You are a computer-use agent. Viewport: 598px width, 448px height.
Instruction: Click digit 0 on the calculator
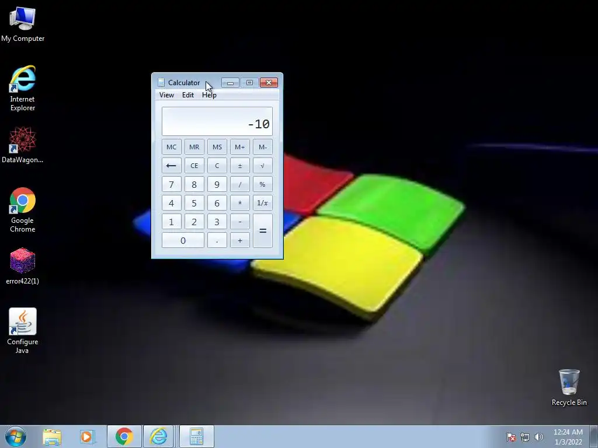coord(183,240)
